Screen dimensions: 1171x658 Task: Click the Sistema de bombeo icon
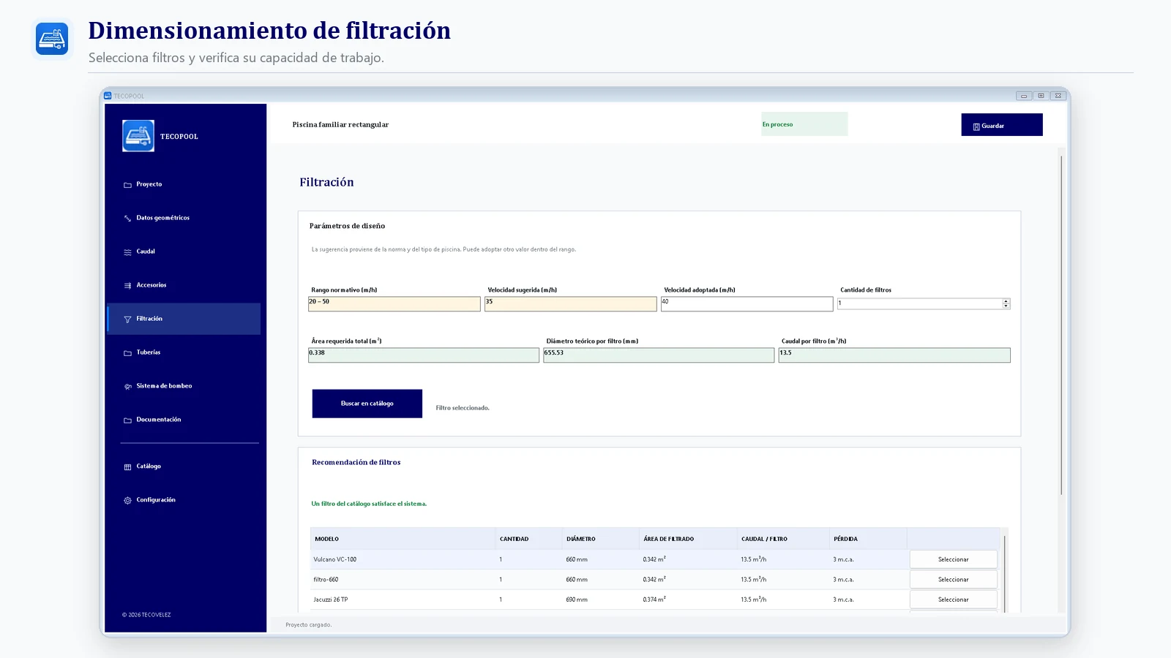(x=127, y=387)
